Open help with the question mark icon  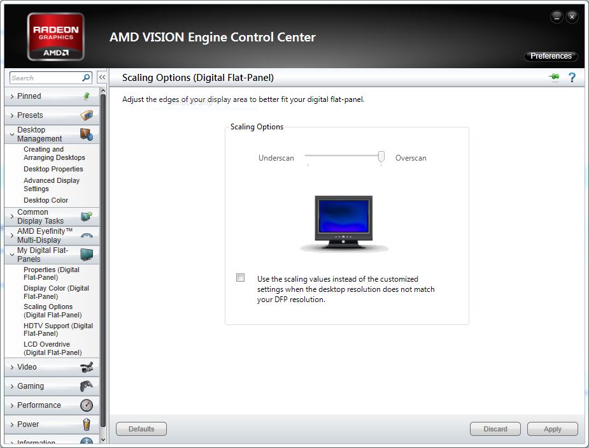(572, 77)
